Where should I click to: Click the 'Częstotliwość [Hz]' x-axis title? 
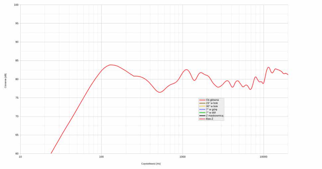pos(151,164)
